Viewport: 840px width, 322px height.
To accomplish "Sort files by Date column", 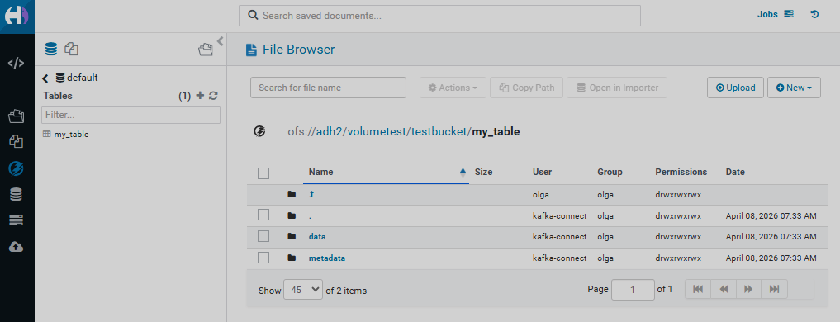I will pyautogui.click(x=735, y=172).
